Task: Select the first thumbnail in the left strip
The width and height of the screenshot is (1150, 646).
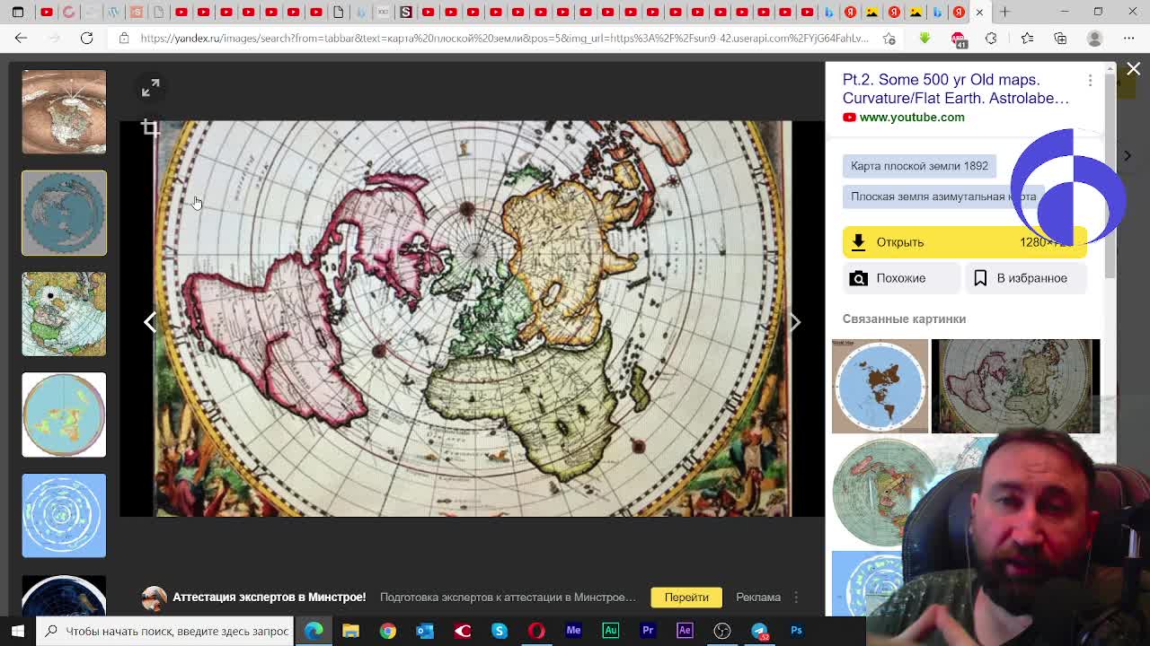Action: coord(64,112)
